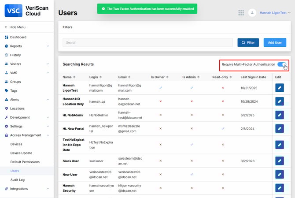Image resolution: width=295 pixels, height=198 pixels.
Task: Click the VeriScan Cloud VSC logo
Action: (12, 11)
